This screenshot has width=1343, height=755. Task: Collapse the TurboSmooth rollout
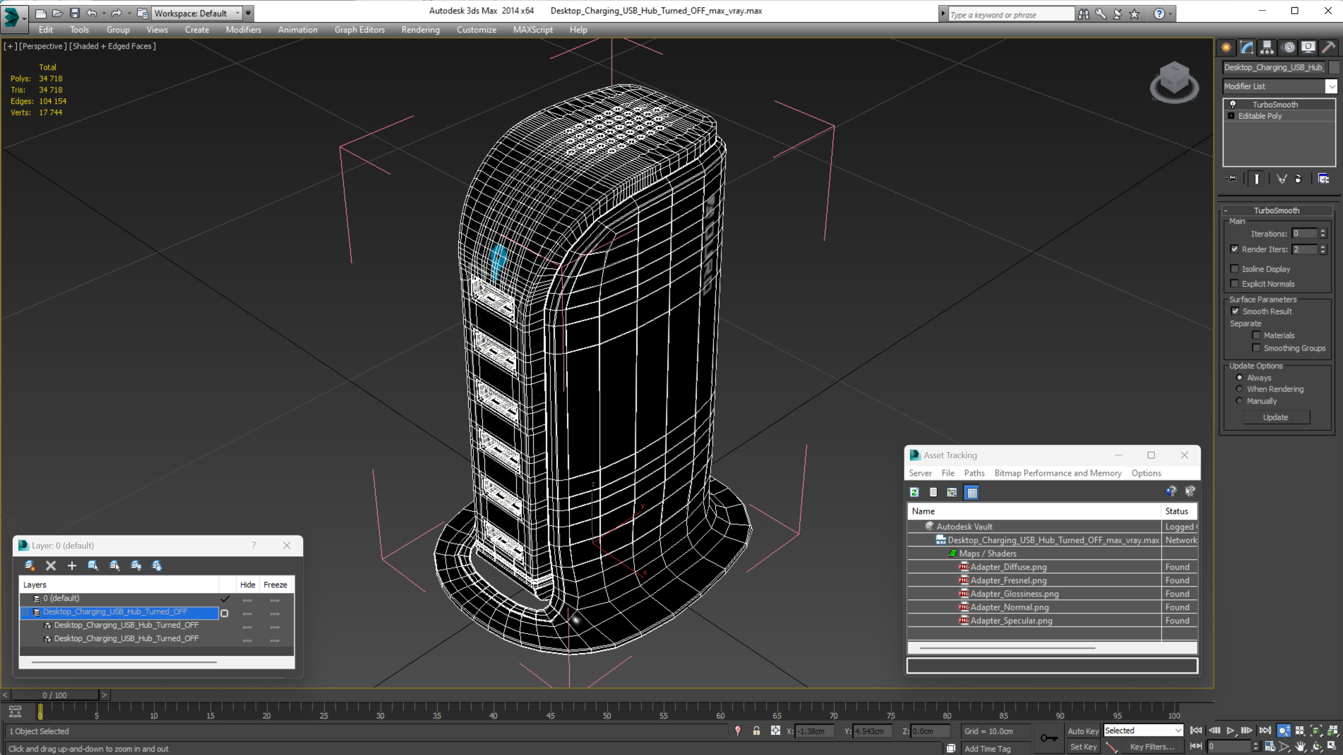1226,210
